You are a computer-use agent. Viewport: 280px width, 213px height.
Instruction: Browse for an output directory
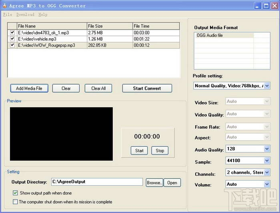[x=154, y=183]
